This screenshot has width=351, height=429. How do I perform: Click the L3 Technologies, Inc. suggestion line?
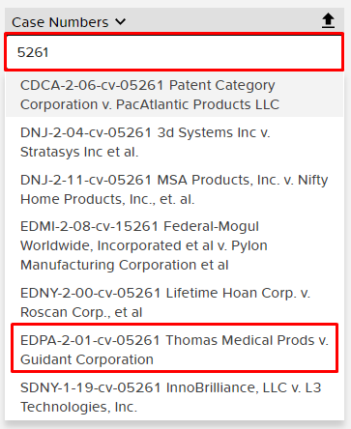click(x=78, y=407)
